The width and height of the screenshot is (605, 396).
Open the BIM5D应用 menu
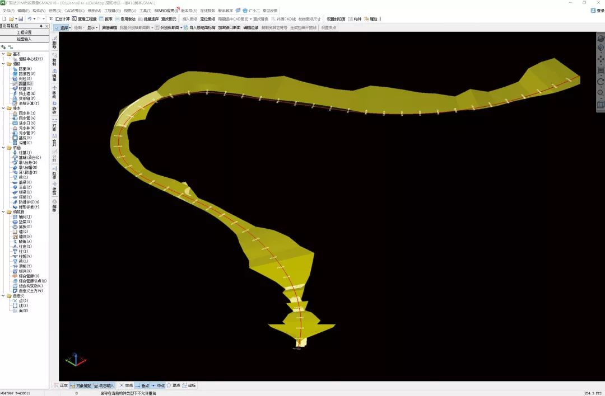[166, 11]
